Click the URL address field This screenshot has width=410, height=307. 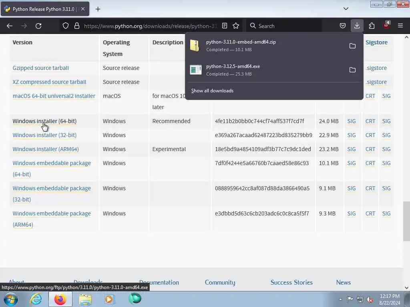(x=151, y=26)
